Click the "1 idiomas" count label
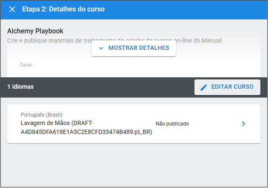This screenshot has height=188, width=268. click(x=20, y=87)
